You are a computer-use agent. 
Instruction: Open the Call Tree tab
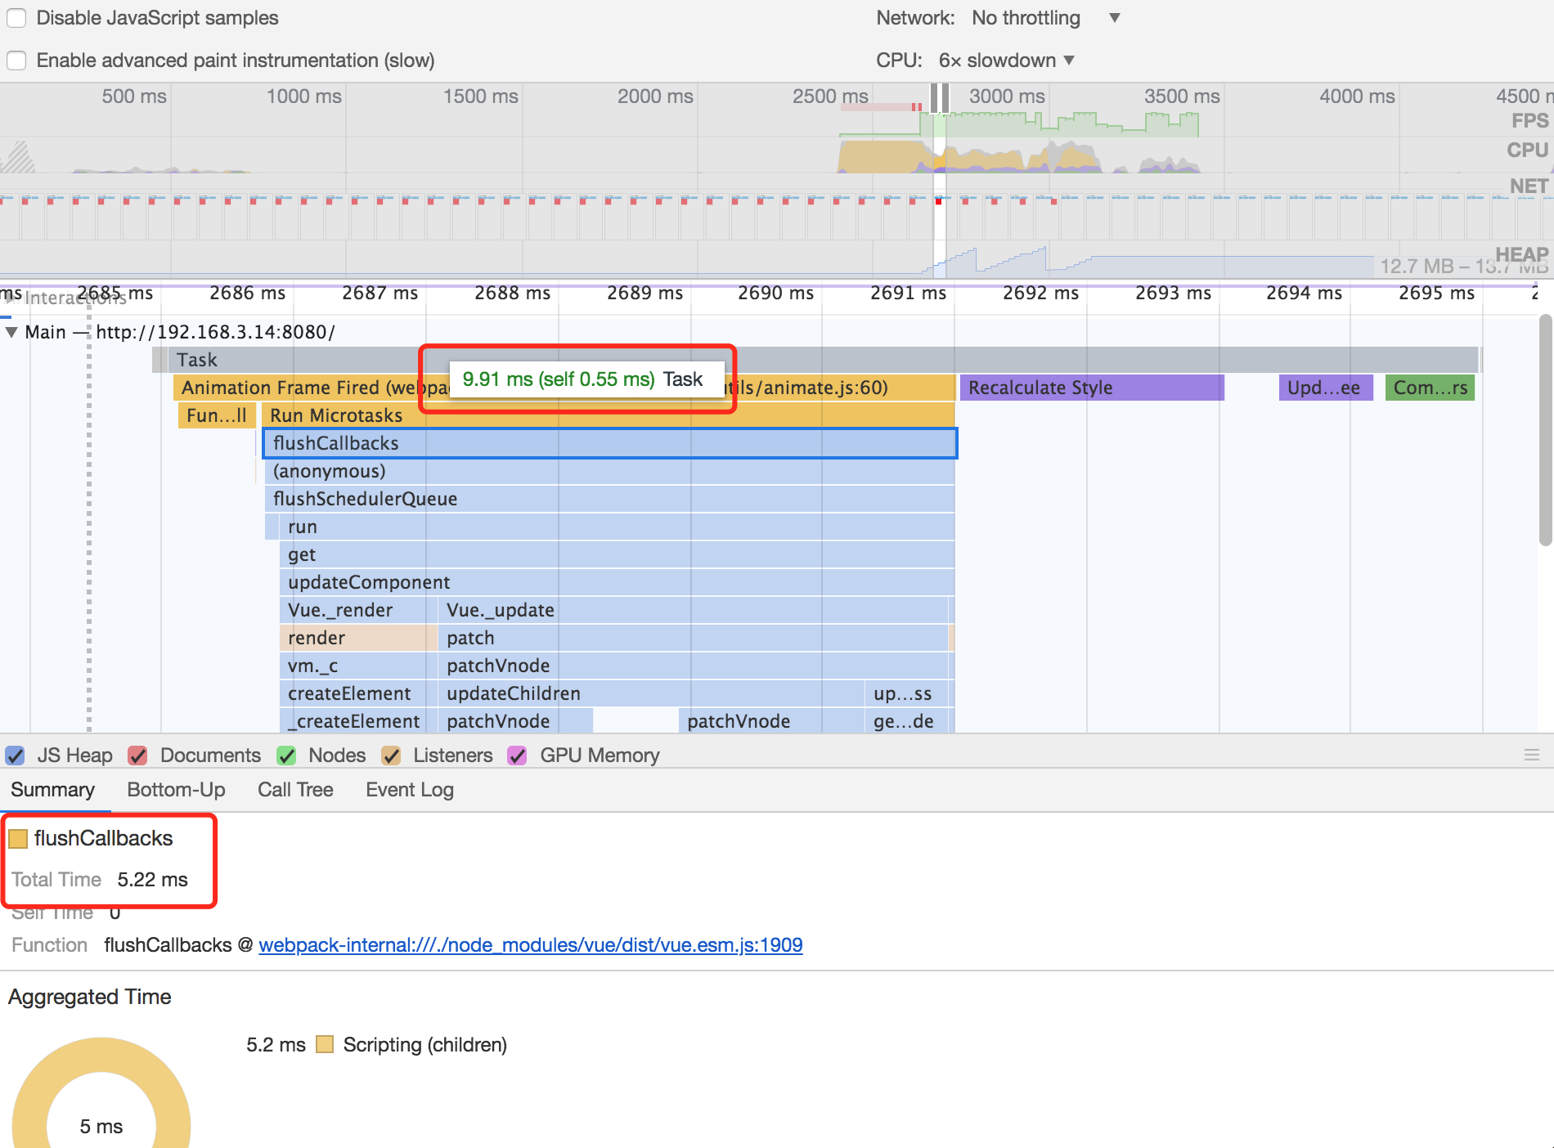(x=295, y=790)
